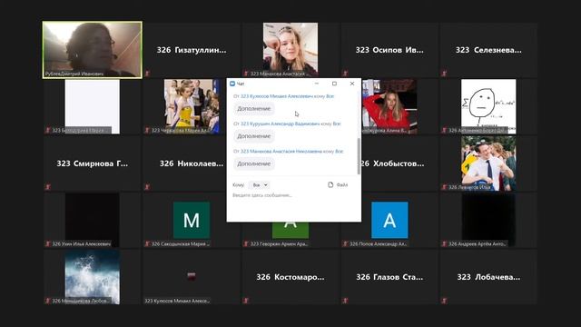Select video tile of 323 Манакова Анастасия

[x=290, y=50]
